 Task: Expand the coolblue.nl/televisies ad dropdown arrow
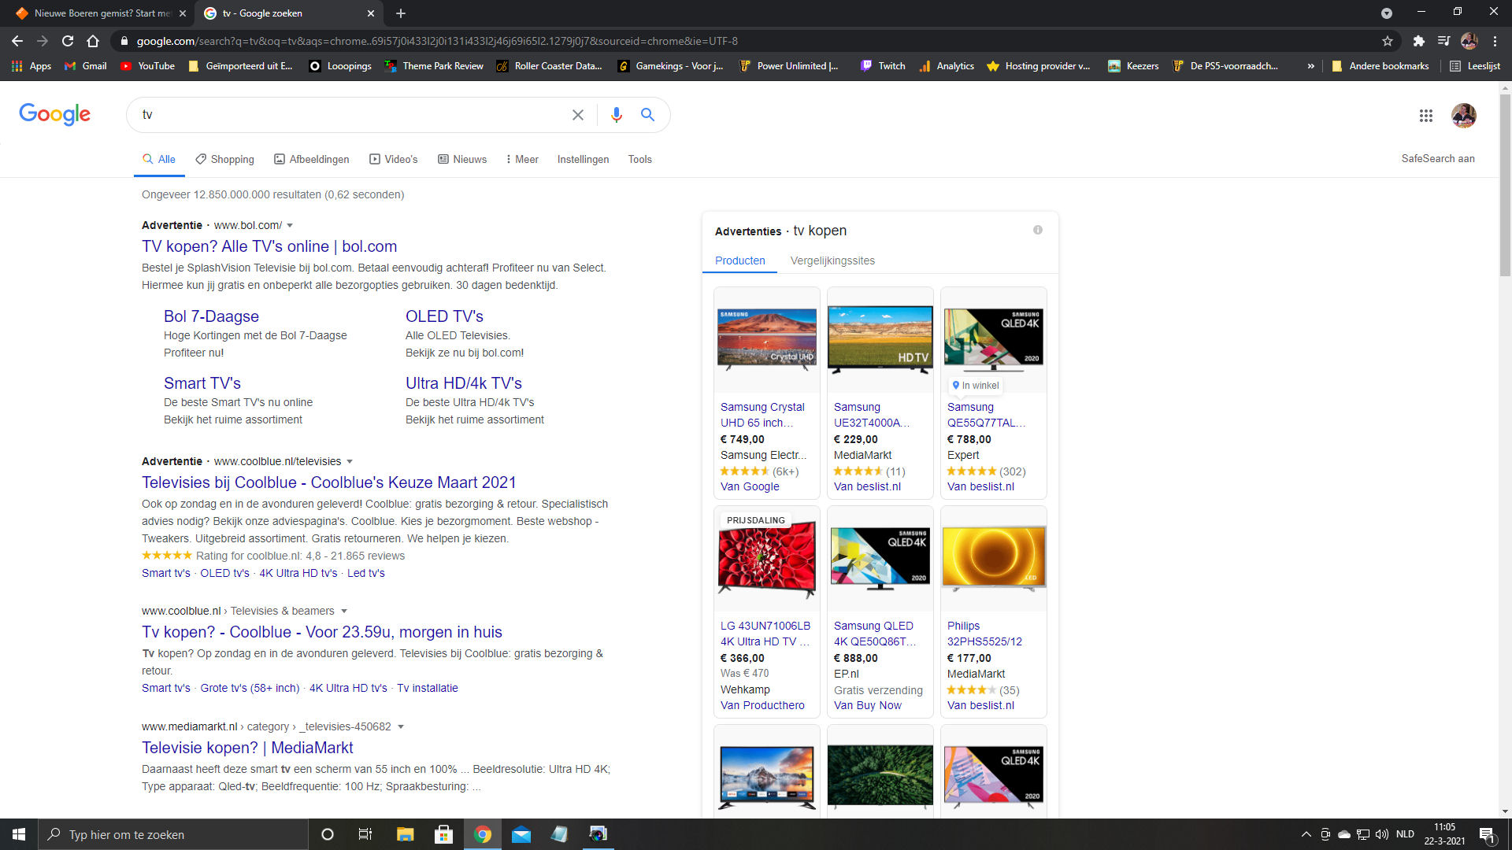click(350, 461)
